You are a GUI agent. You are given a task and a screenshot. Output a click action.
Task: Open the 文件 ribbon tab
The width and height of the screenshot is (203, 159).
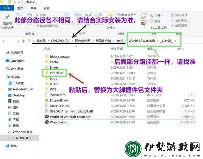tap(7, 8)
